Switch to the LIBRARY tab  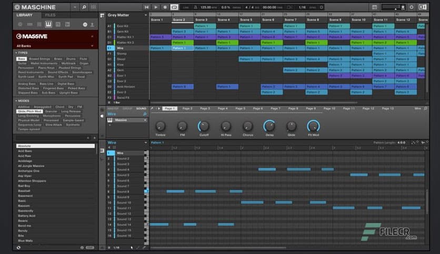pyautogui.click(x=24, y=15)
